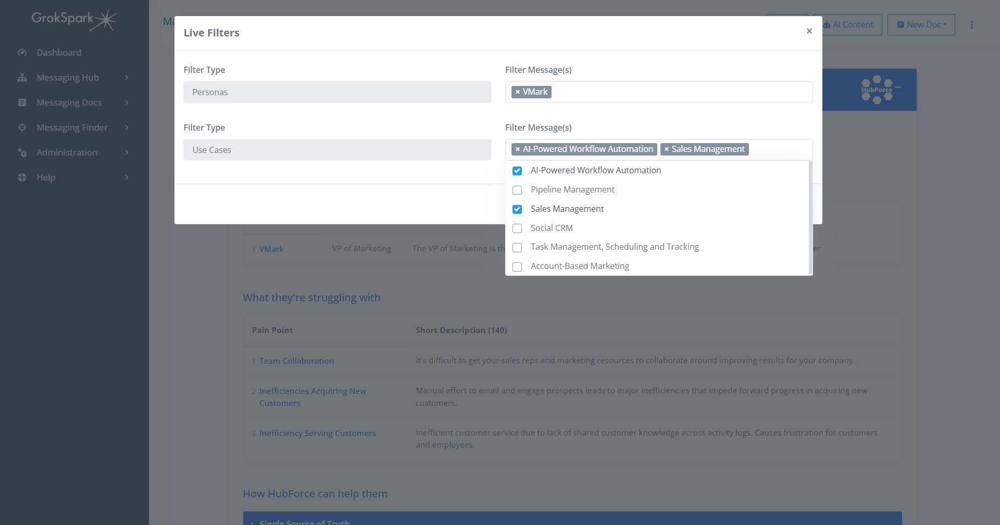Screen dimensions: 1000x525
Task: Click the Messaging Finder crosshair icon
Action: point(22,127)
